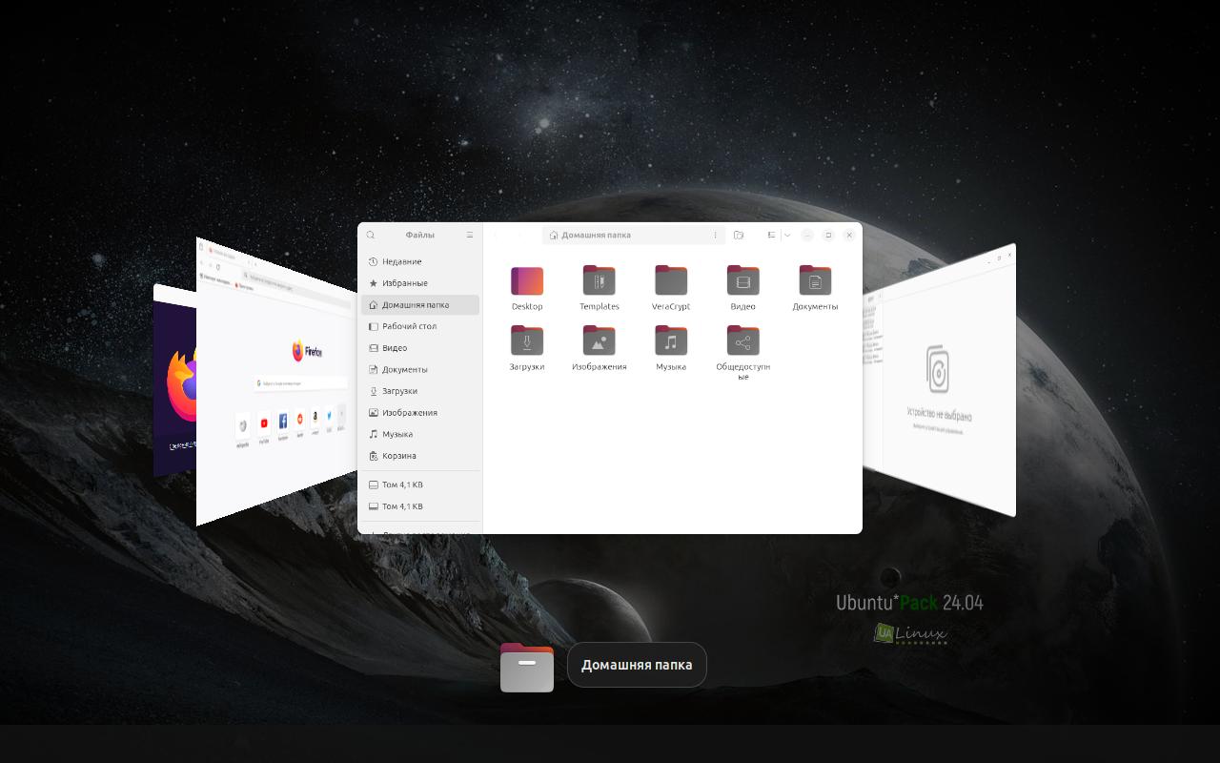Open the YouTube shortcut in the Firefox window
Image resolution: width=1220 pixels, height=763 pixels.
(x=264, y=423)
